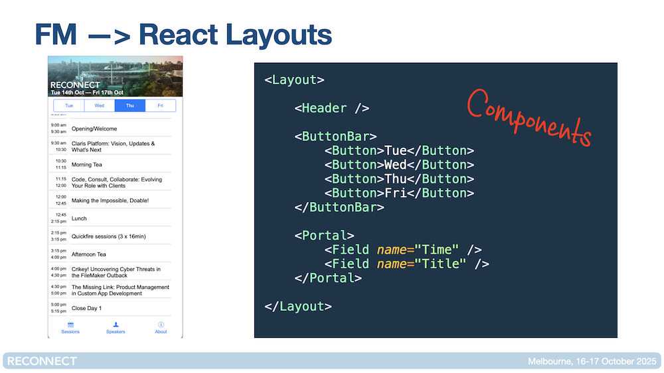The width and height of the screenshot is (664, 373).
Task: Click the Field name="Time" code line
Action: tap(403, 250)
